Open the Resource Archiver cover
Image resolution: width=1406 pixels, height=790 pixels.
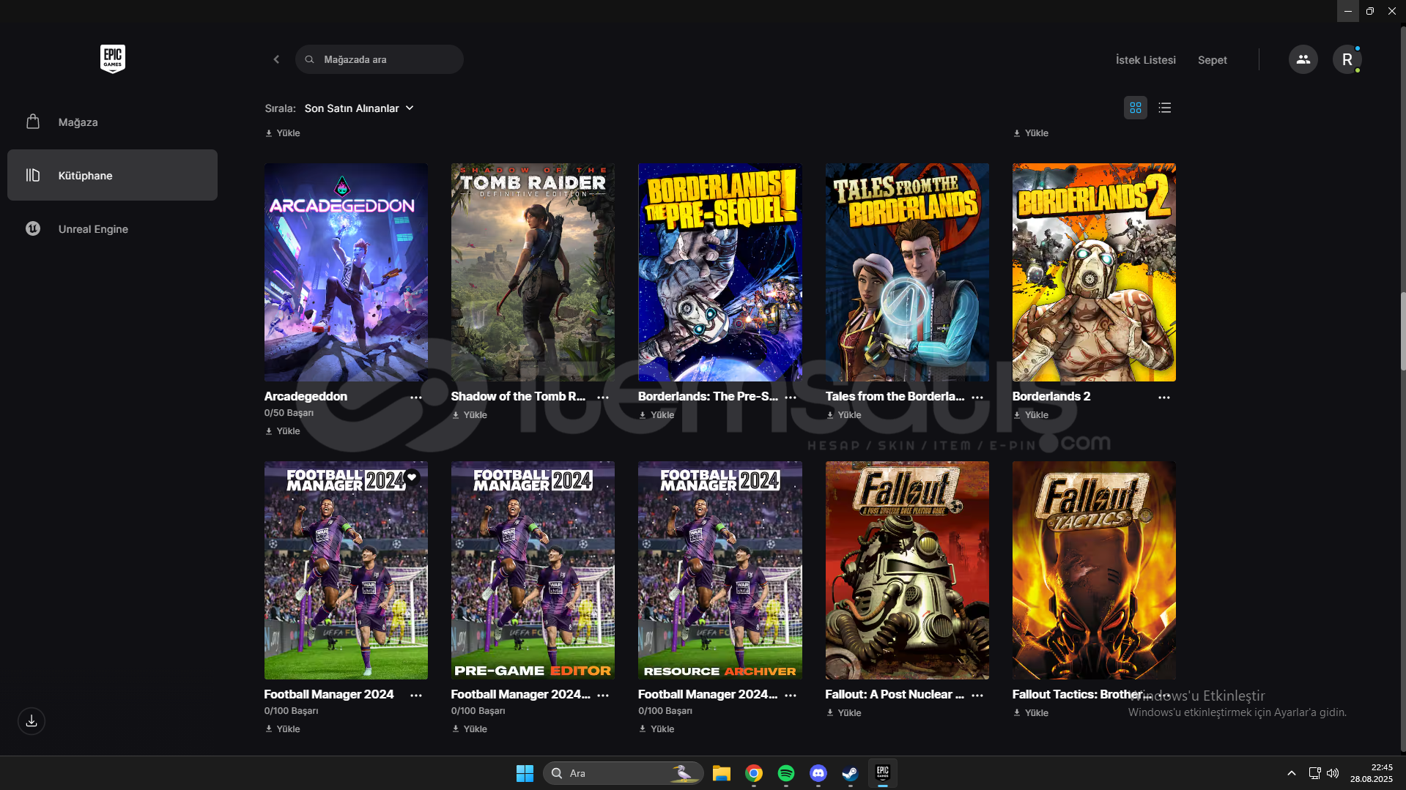pyautogui.click(x=719, y=570)
